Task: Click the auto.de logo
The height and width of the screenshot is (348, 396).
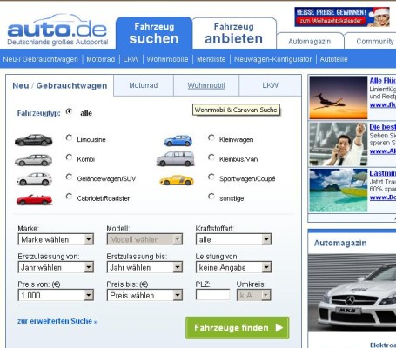Action: [57, 30]
